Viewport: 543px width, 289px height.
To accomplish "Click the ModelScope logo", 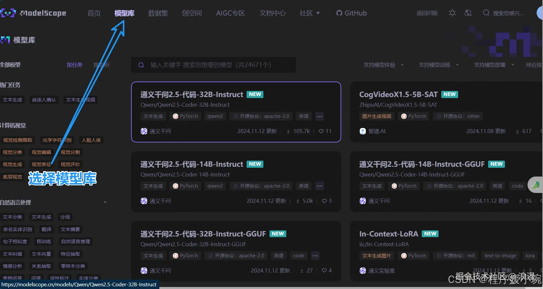I will point(33,13).
